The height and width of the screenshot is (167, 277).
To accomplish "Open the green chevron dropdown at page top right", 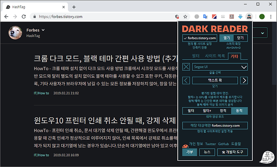I will pyautogui.click(x=262, y=33).
